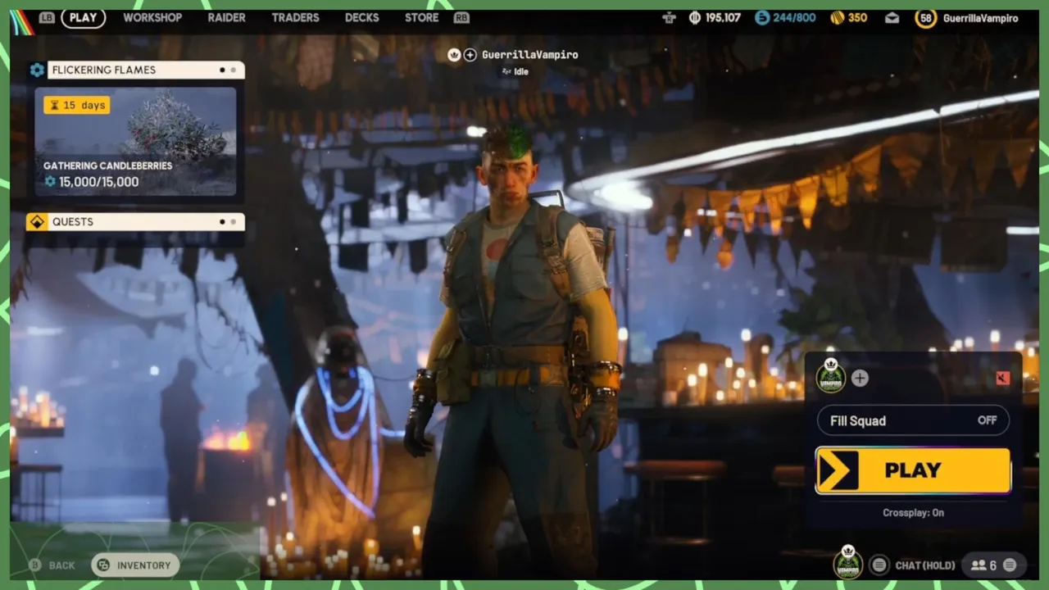Open the WORKSHOP tab

click(152, 17)
